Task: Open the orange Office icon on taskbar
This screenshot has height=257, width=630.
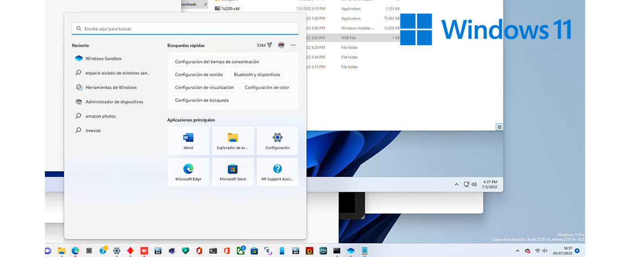Action: 227,250
